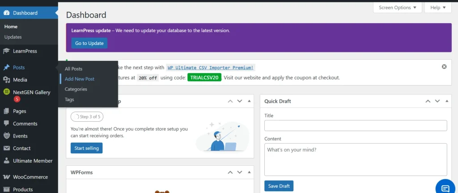Toggle the WPForms panel triangle

(x=249, y=172)
